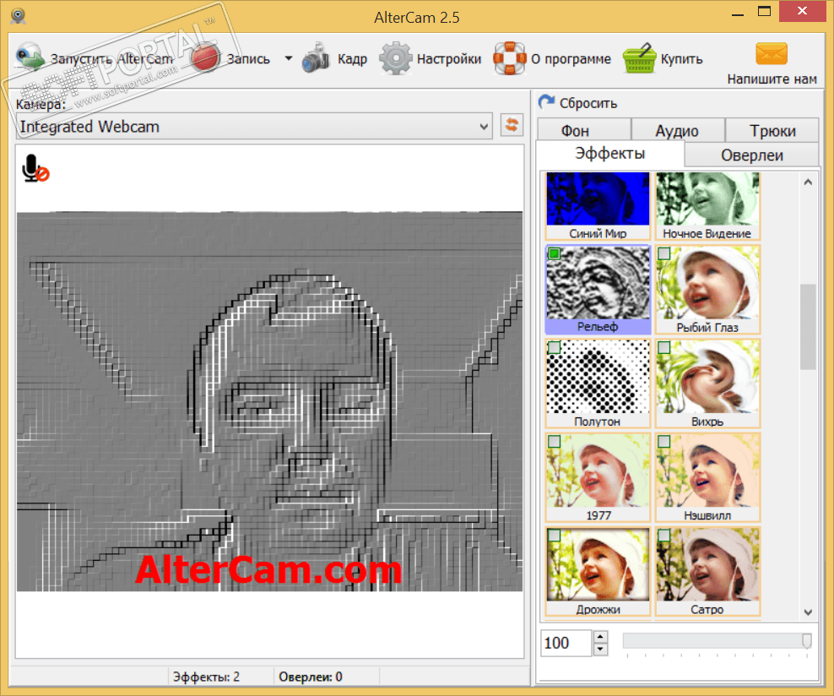Image resolution: width=834 pixels, height=696 pixels.
Task: Click the О программе lifebuoy icon
Action: click(x=509, y=58)
